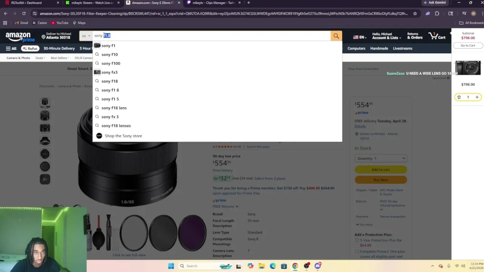Click Go to Cart in sidebar
Screen dimensions: 484x272
click(468, 45)
